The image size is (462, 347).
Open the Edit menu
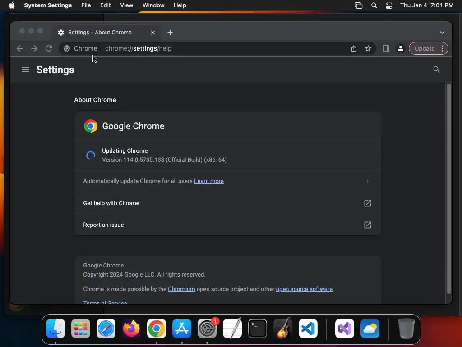click(x=105, y=5)
